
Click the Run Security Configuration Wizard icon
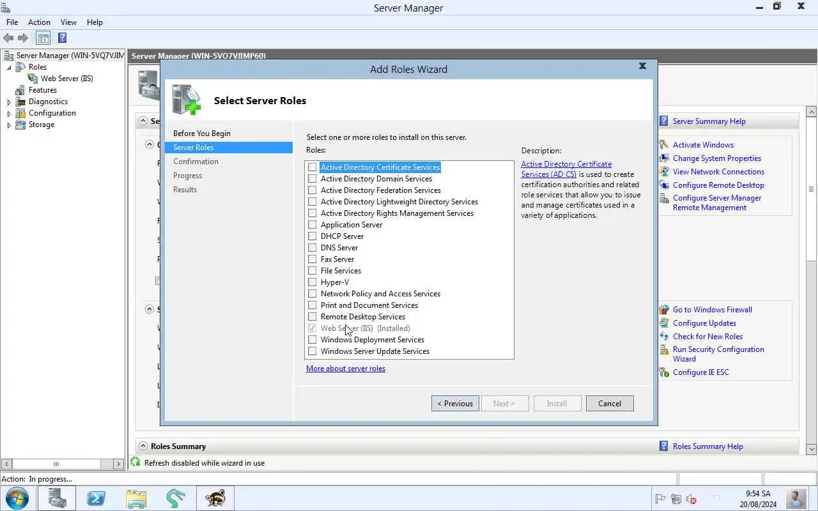(x=664, y=350)
